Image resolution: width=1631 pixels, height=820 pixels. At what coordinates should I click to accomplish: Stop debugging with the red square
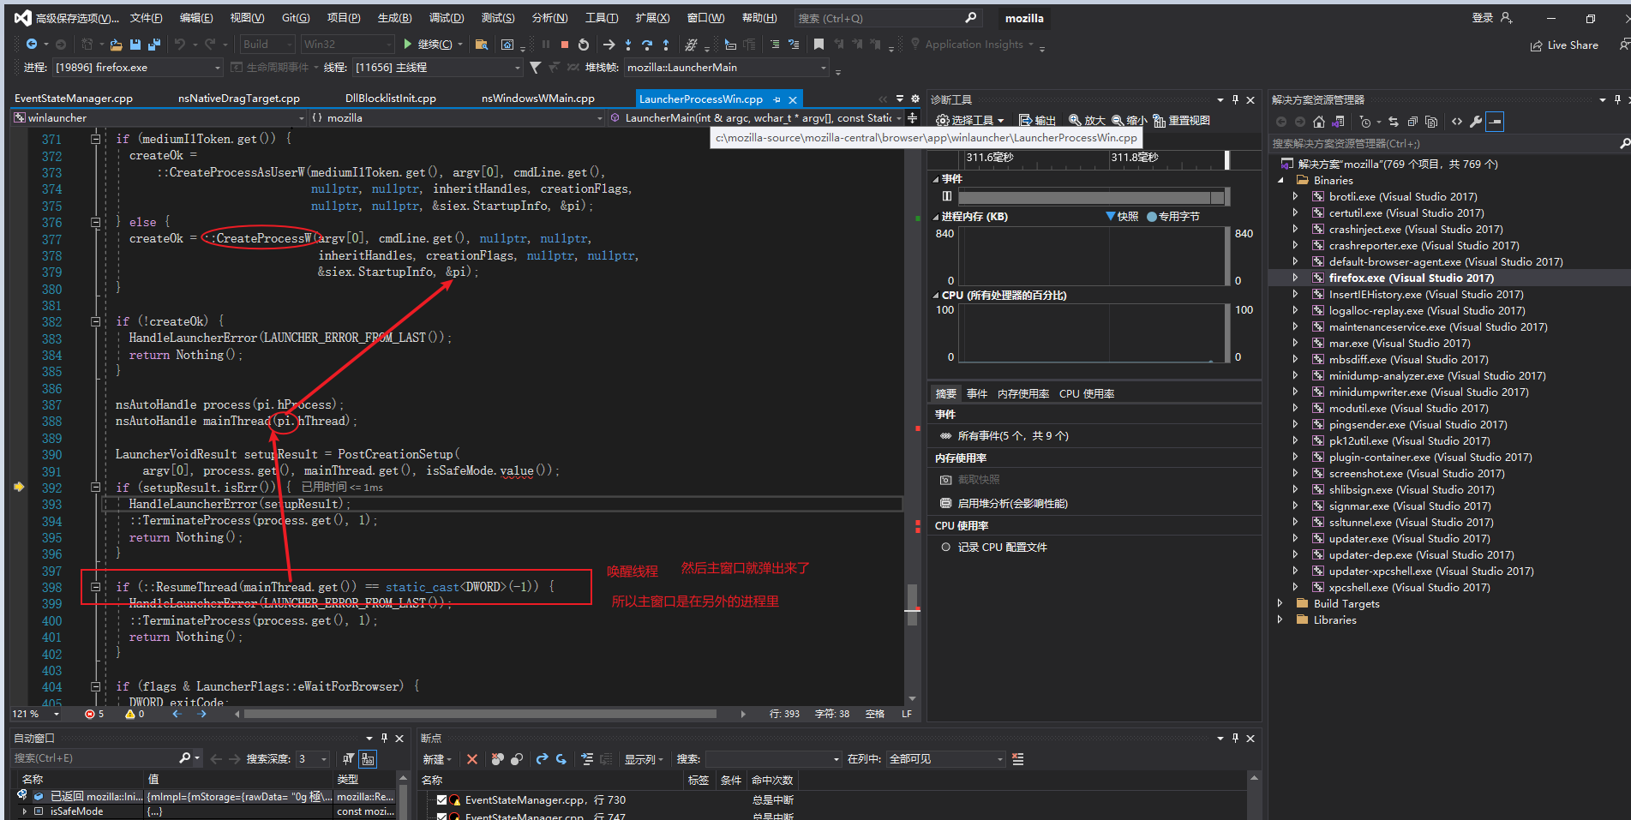point(564,45)
